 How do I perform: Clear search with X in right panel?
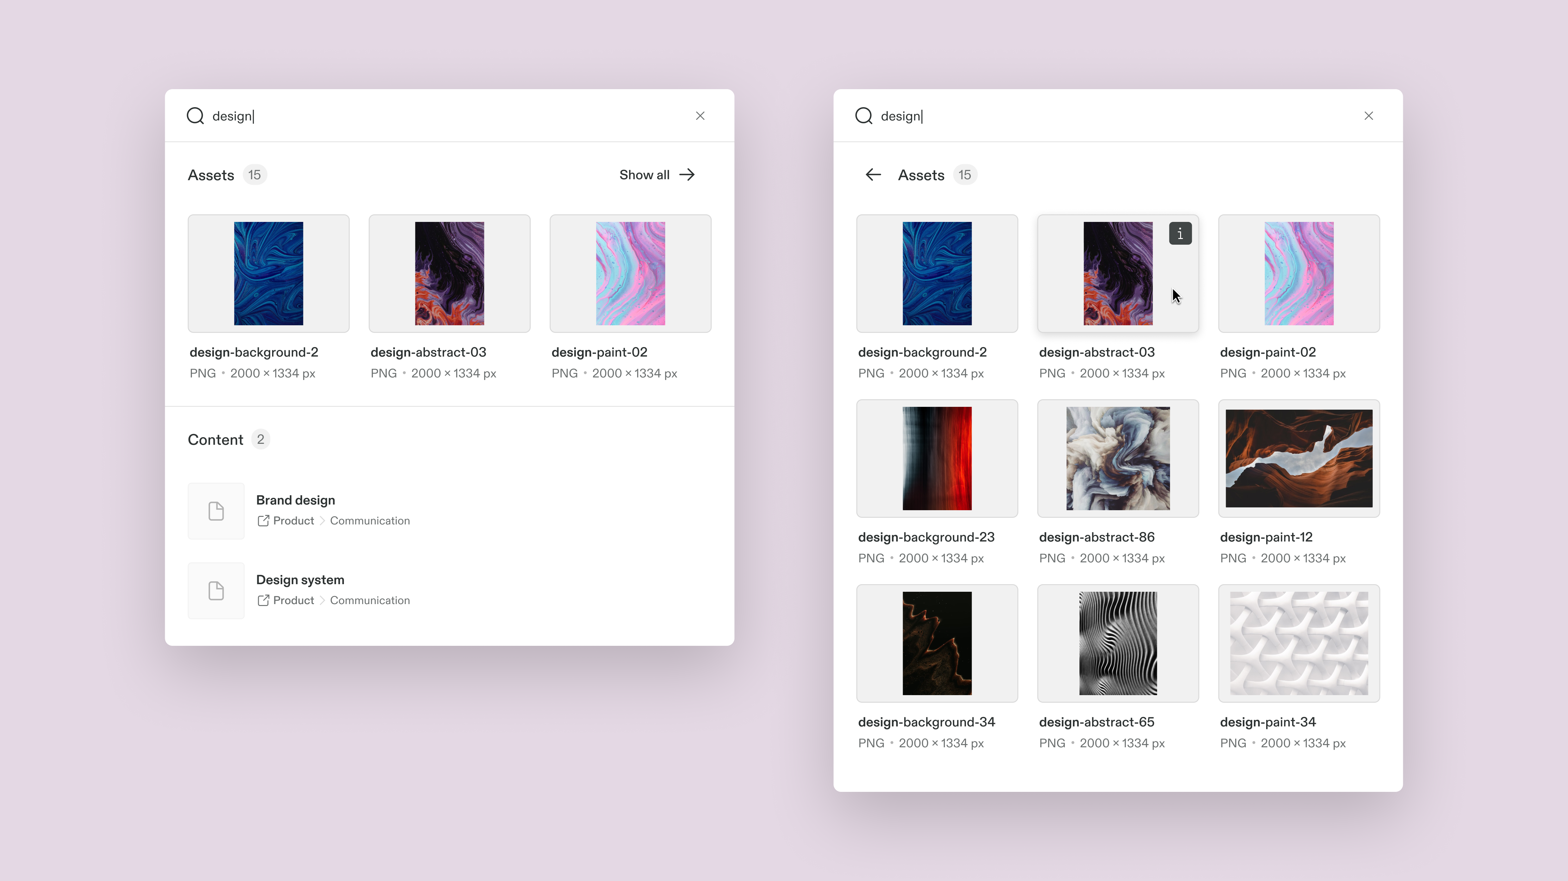coord(1368,115)
